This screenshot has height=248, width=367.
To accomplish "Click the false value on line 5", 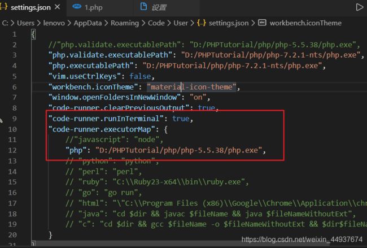I will tap(140, 76).
